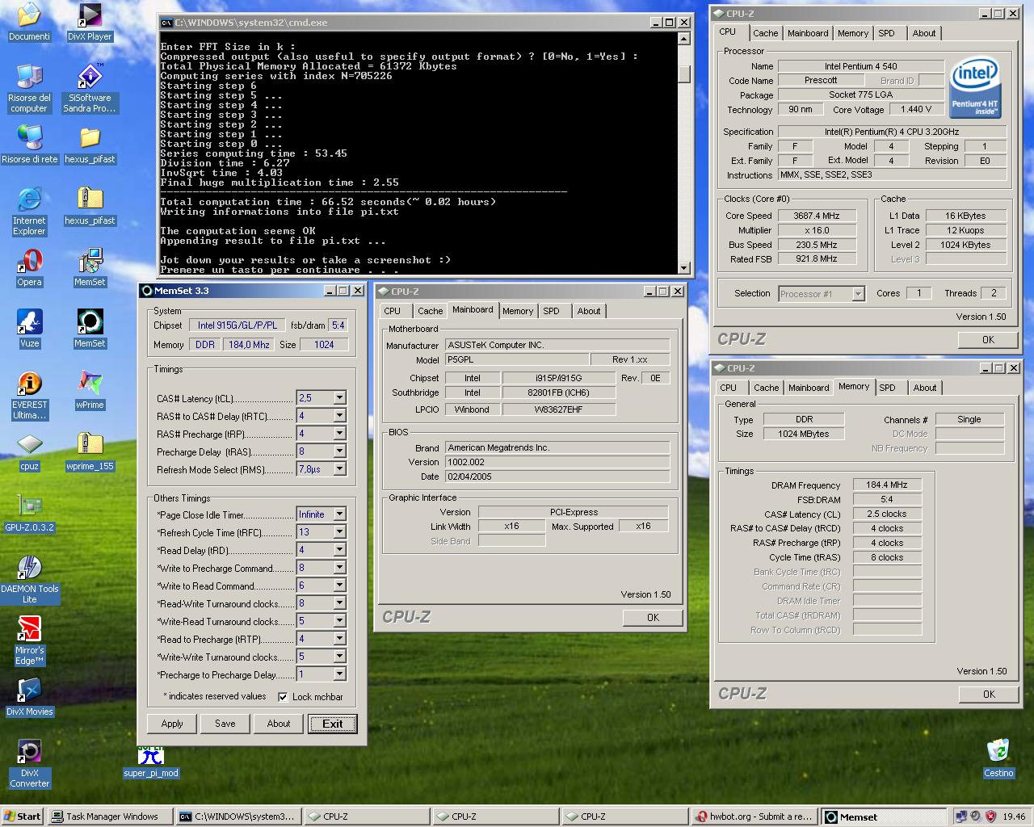Click the system tray clock 19.46

1014,817
